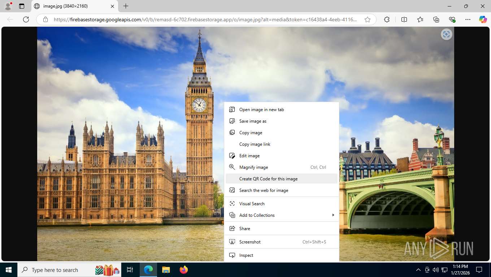This screenshot has height=277, width=491.
Task: Click the address bar URL field
Action: pyautogui.click(x=205, y=19)
